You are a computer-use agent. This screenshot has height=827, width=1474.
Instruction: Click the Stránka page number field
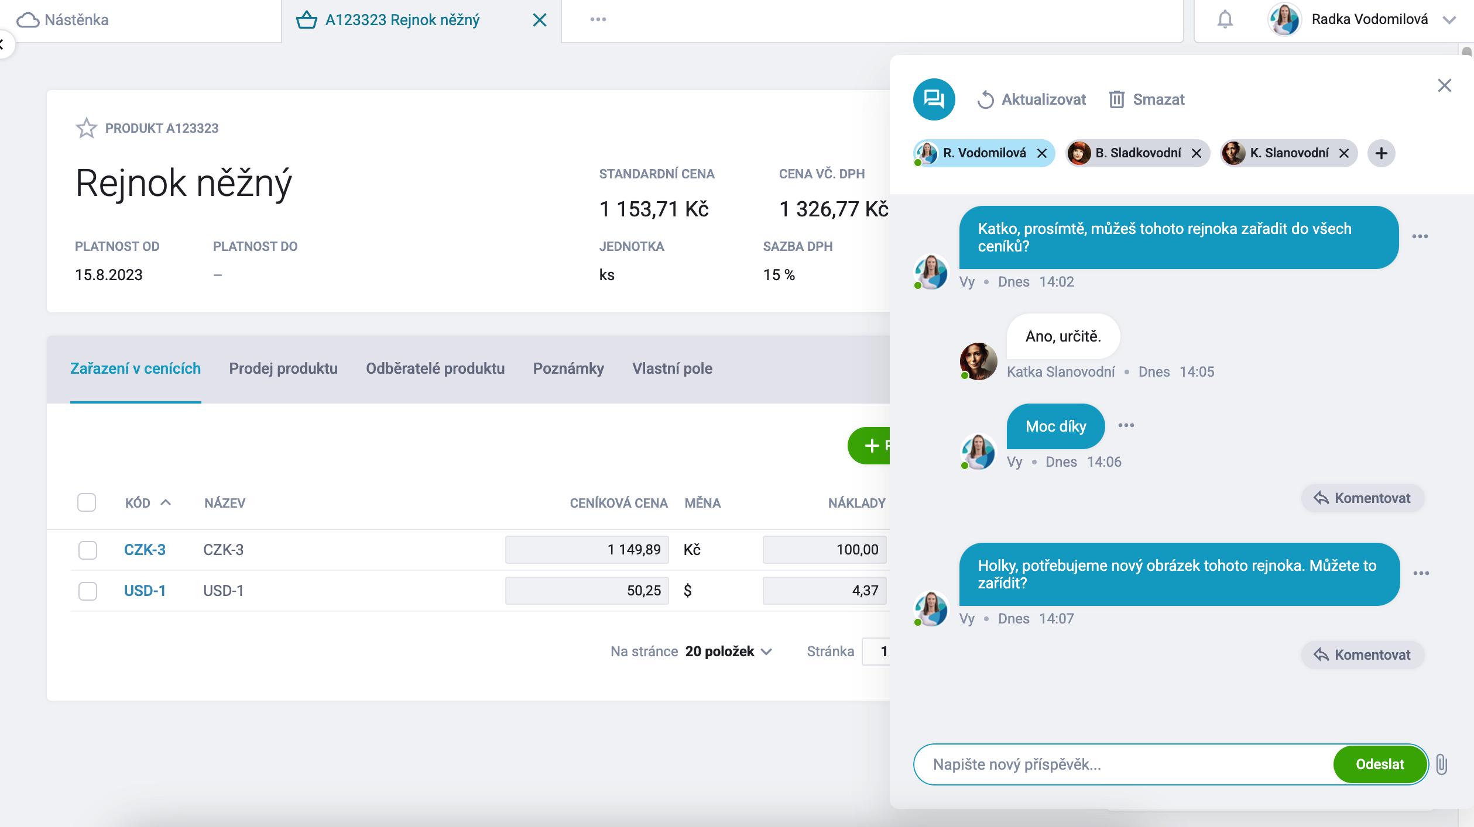(x=876, y=652)
